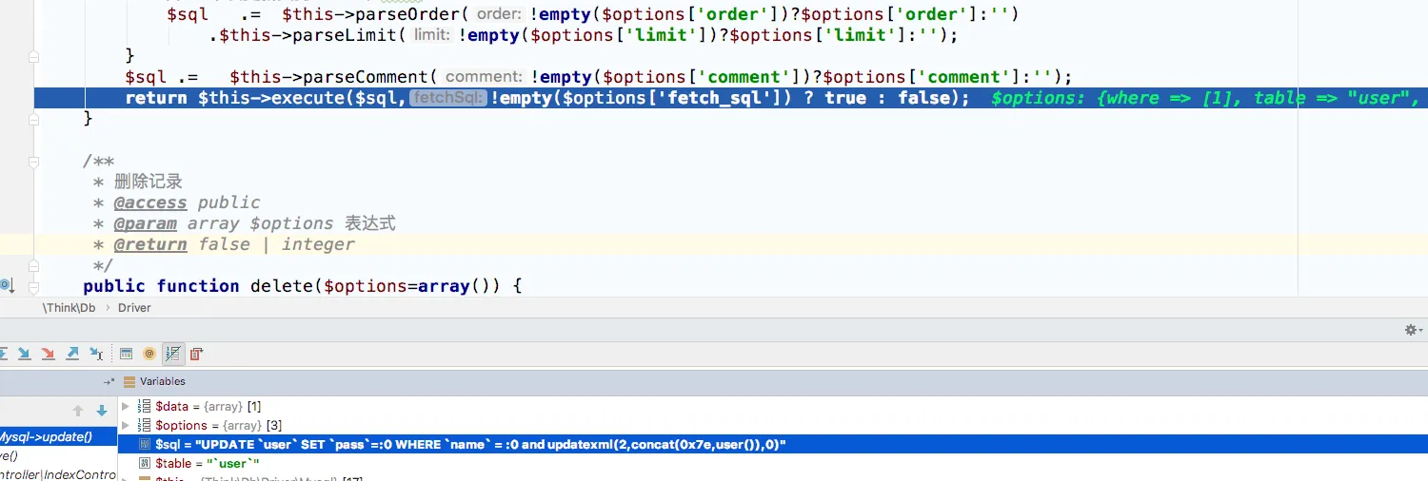1428x481 pixels.
Task: Move to previous frame with up arrow
Action: click(x=79, y=411)
